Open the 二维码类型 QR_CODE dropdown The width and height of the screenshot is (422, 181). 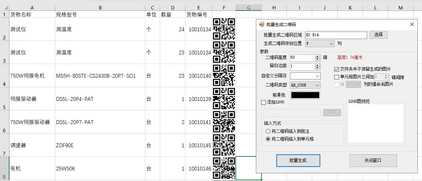(x=317, y=85)
